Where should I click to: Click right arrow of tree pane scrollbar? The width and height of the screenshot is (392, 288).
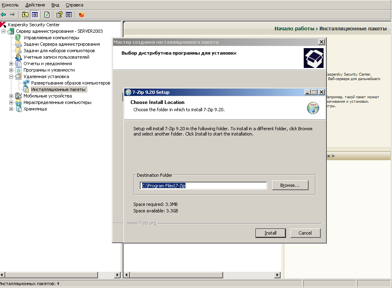pos(117,275)
